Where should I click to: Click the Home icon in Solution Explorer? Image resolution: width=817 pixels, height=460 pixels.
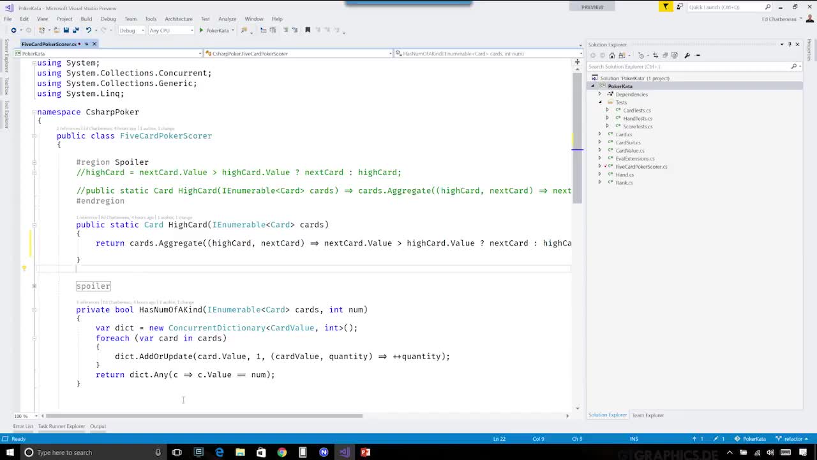tap(612, 56)
